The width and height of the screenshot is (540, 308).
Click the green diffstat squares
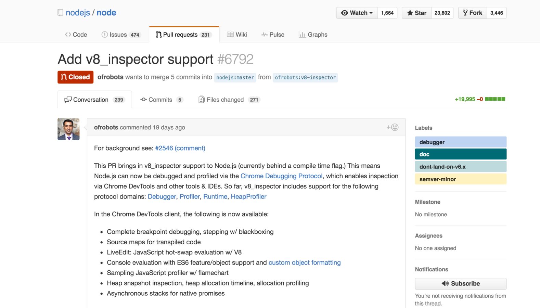pos(495,99)
